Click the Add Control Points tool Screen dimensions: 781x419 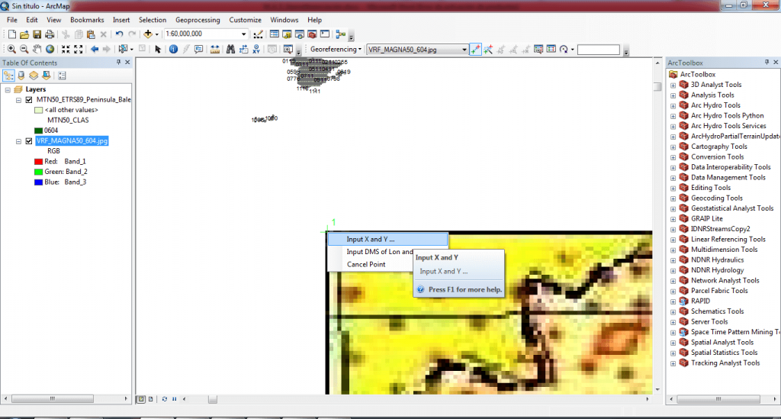[x=476, y=50]
